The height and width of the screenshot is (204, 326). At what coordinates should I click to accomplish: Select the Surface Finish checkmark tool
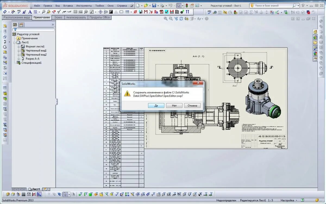[59, 12]
